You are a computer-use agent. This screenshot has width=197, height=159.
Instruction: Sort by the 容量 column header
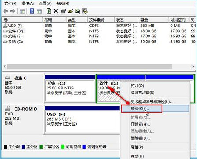point(153,20)
